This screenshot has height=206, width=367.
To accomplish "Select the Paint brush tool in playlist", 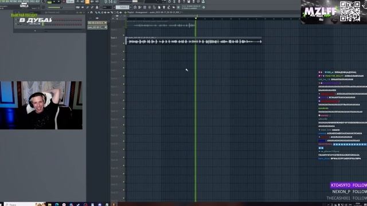I will coord(99,13).
